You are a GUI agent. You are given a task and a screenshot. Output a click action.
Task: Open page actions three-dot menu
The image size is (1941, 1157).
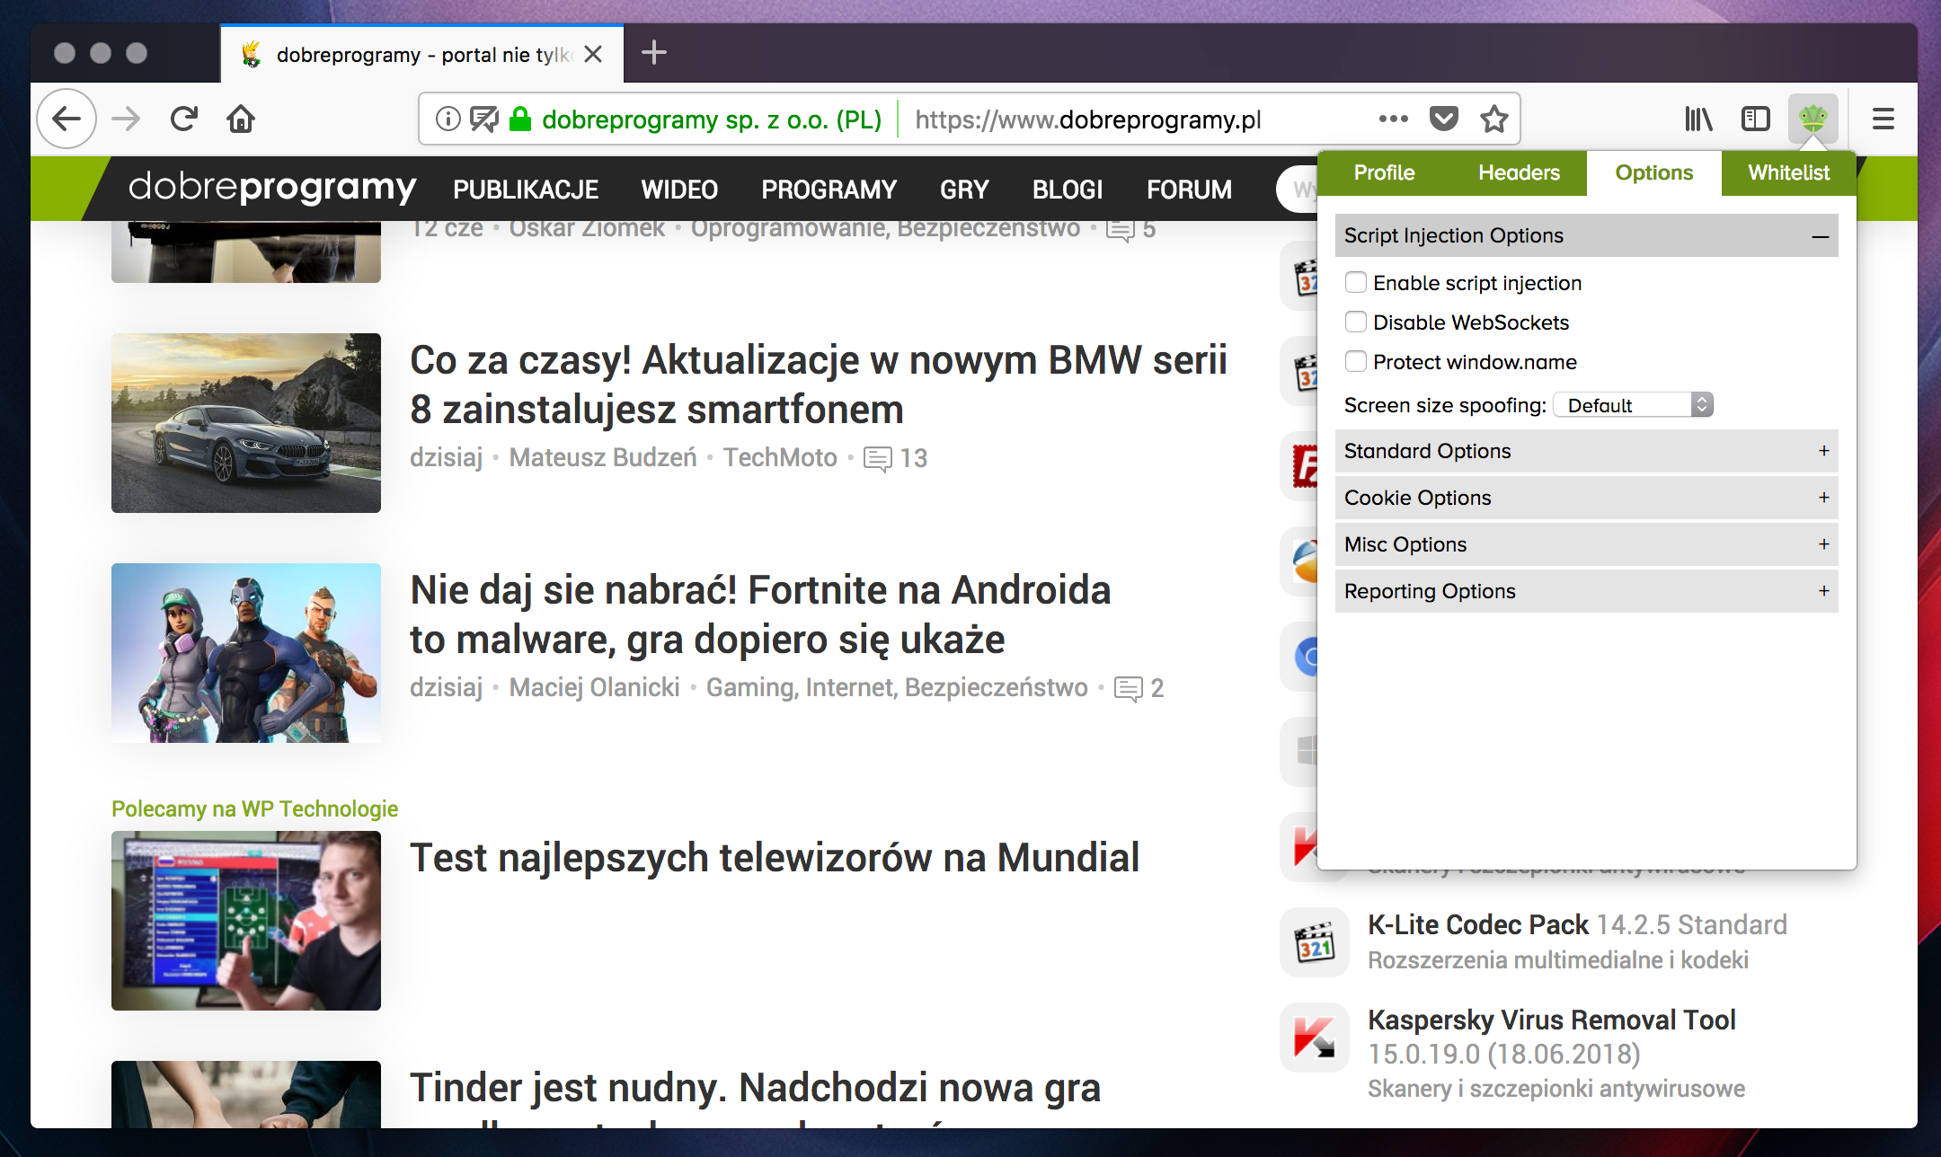pos(1393,119)
